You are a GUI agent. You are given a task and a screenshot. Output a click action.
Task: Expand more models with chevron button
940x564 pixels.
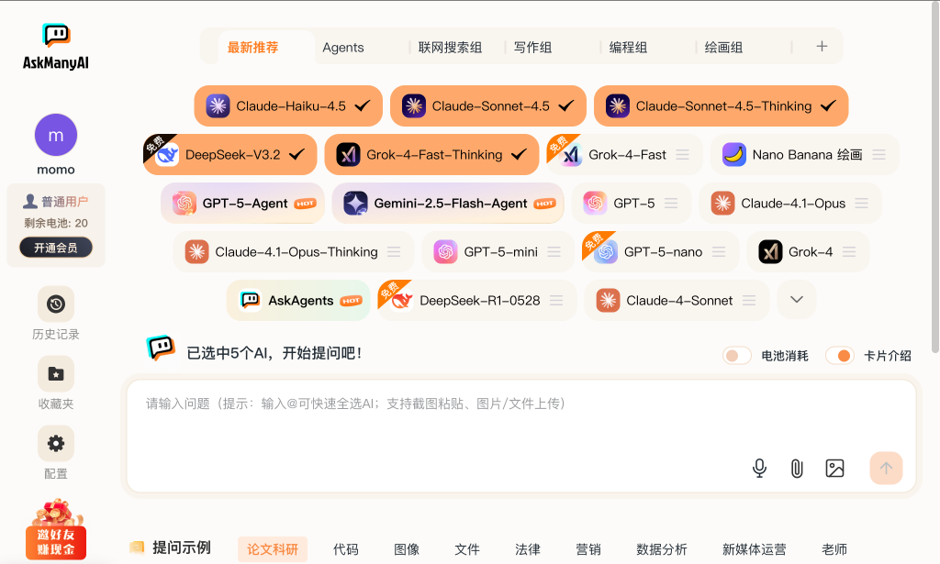coord(797,300)
